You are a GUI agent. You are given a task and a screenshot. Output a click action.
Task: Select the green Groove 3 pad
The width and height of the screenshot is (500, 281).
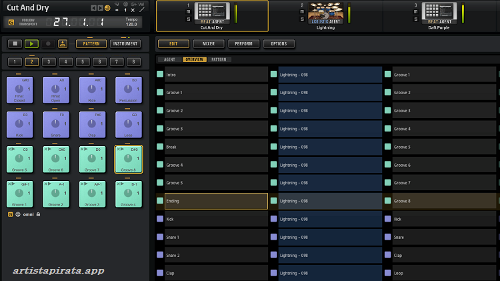92,194
